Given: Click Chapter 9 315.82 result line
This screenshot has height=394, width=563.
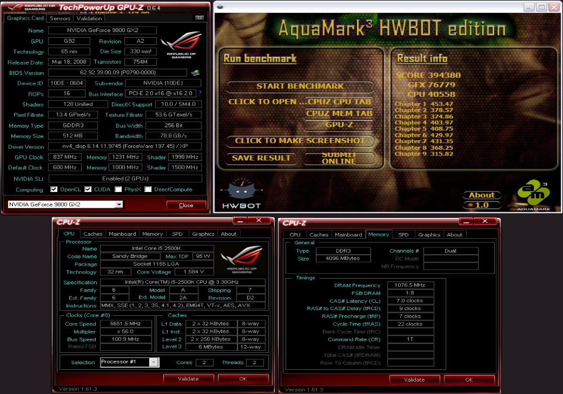Looking at the screenshot, I should pyautogui.click(x=424, y=154).
